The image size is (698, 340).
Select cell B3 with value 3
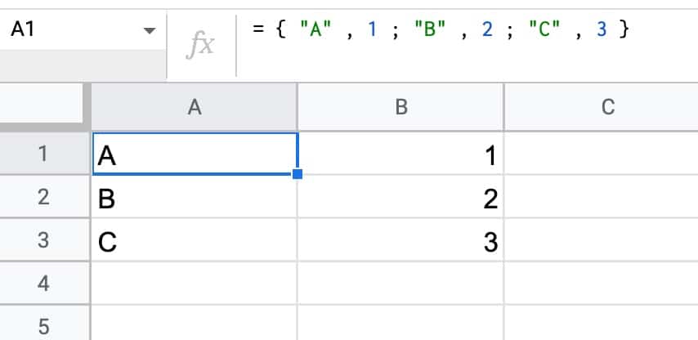click(400, 239)
